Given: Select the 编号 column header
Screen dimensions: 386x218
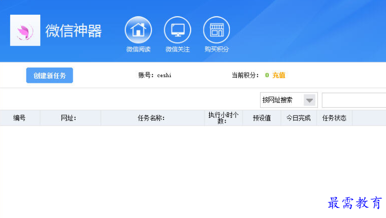Looking at the screenshot, I should tap(20, 118).
